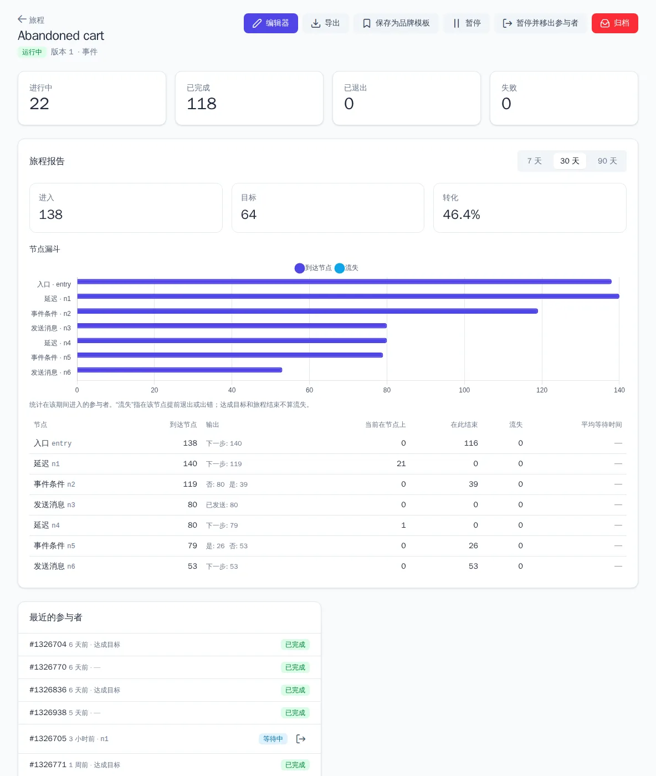Viewport: 656px width, 776px height.
Task: Click the 发送消息 n3 table row
Action: point(328,505)
